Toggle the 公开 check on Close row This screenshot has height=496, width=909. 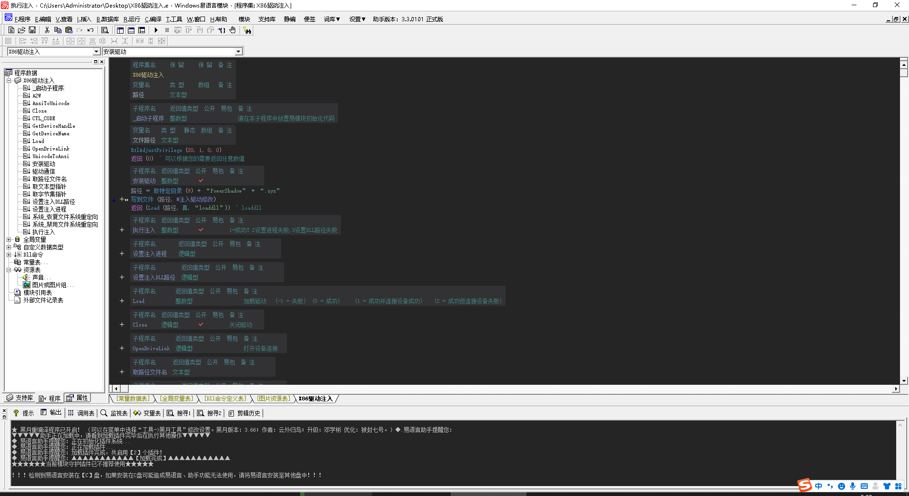click(201, 325)
